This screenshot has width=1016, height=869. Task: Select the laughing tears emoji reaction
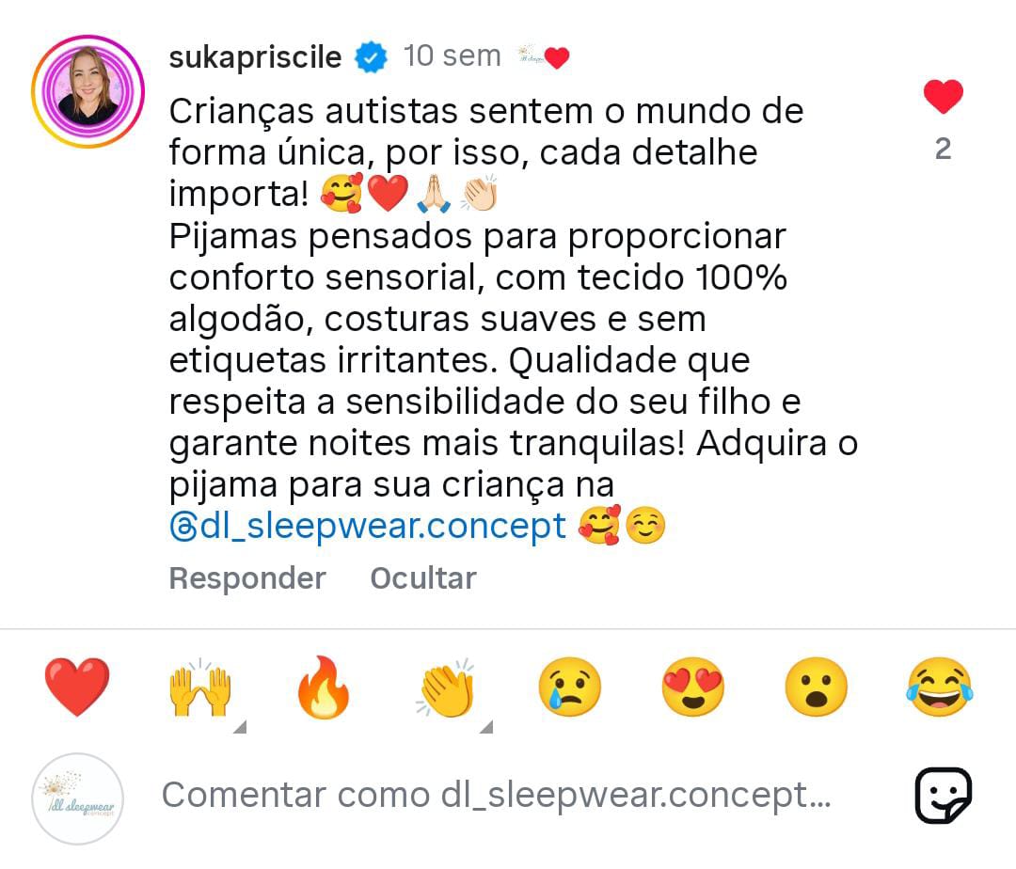(940, 687)
